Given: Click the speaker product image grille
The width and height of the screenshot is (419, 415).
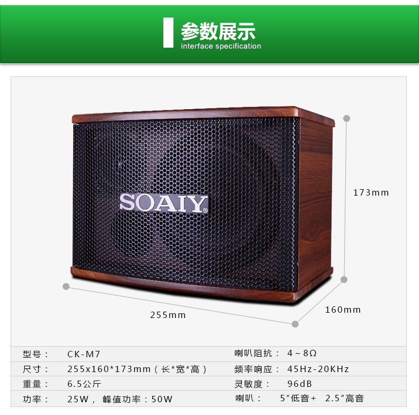Looking at the screenshot, I should pos(186,204).
